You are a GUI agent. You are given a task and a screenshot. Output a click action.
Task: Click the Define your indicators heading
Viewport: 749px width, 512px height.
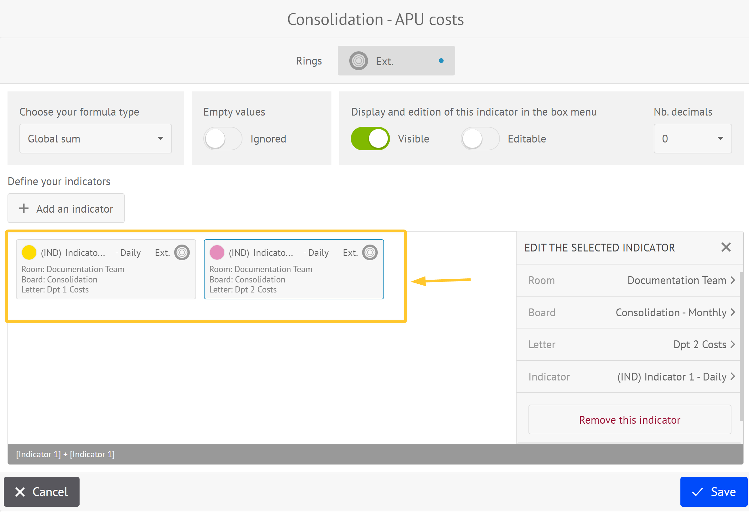coord(59,181)
